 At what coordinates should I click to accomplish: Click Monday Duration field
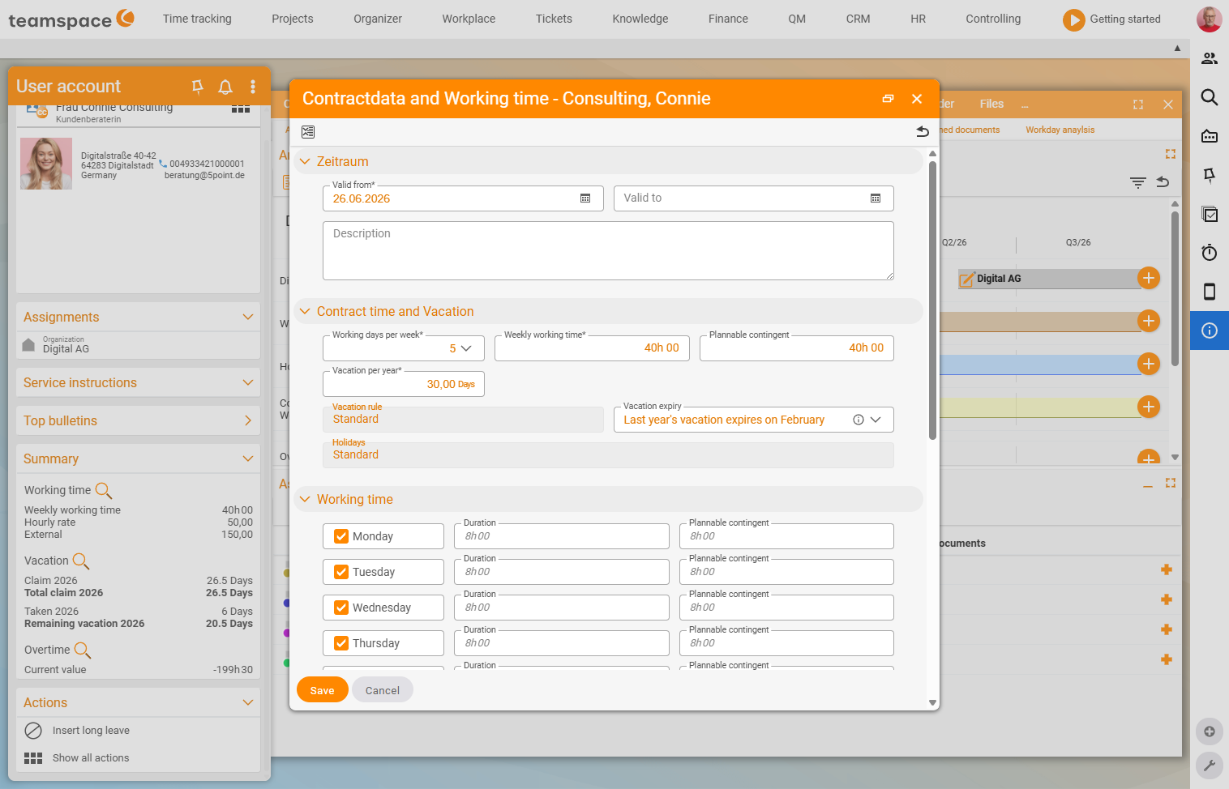[x=561, y=536]
